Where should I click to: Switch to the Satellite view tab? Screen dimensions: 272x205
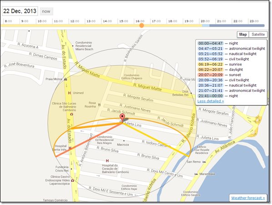point(258,34)
